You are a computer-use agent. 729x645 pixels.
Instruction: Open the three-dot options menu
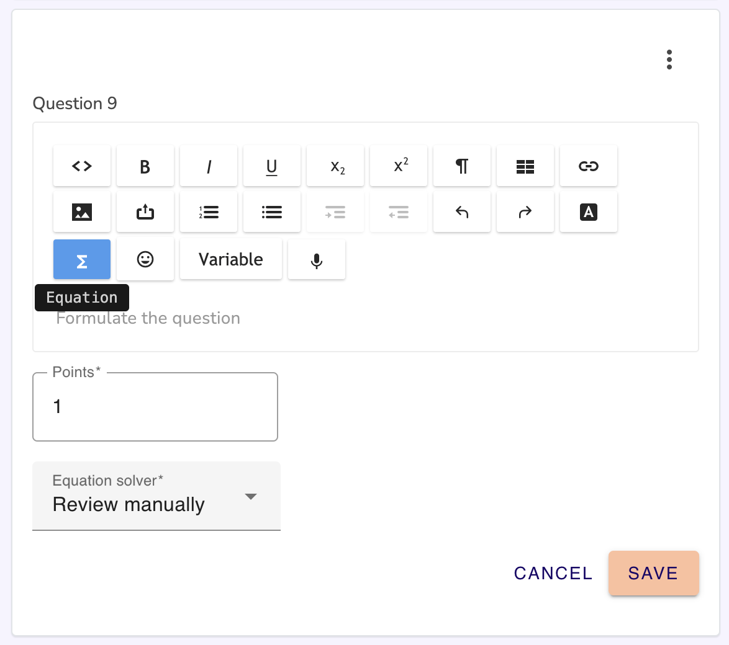[669, 60]
